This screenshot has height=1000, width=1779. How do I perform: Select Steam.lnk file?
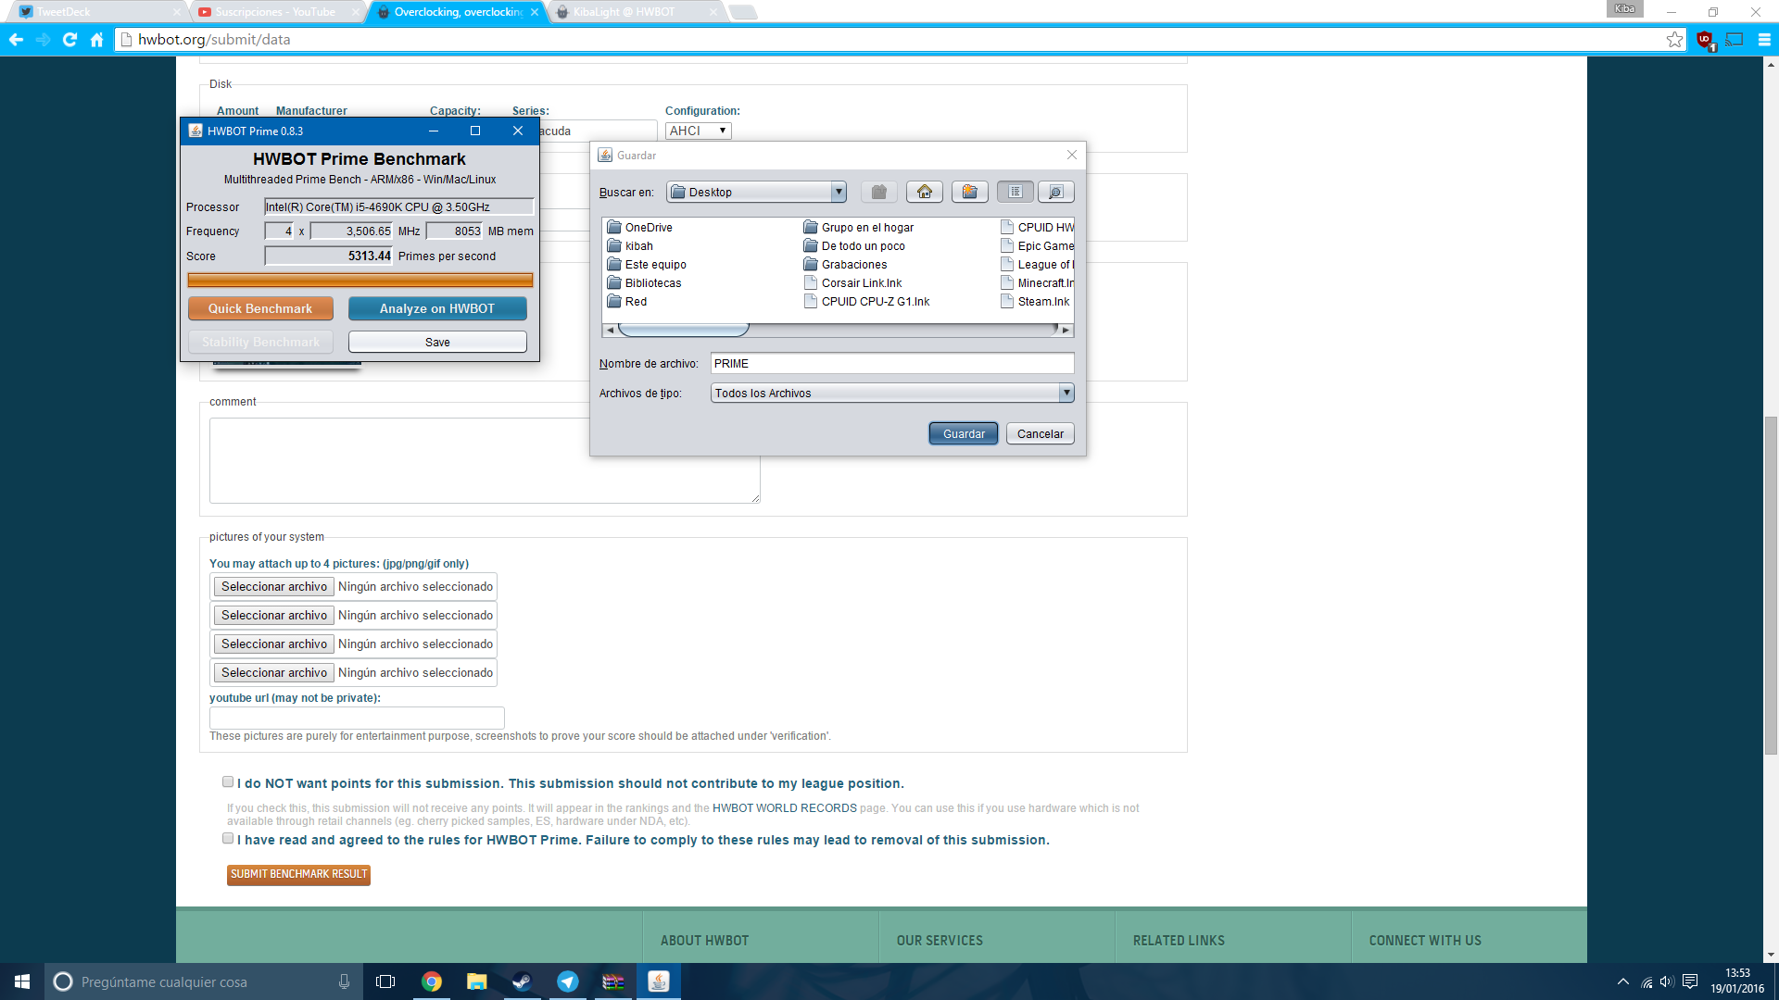pyautogui.click(x=1036, y=302)
